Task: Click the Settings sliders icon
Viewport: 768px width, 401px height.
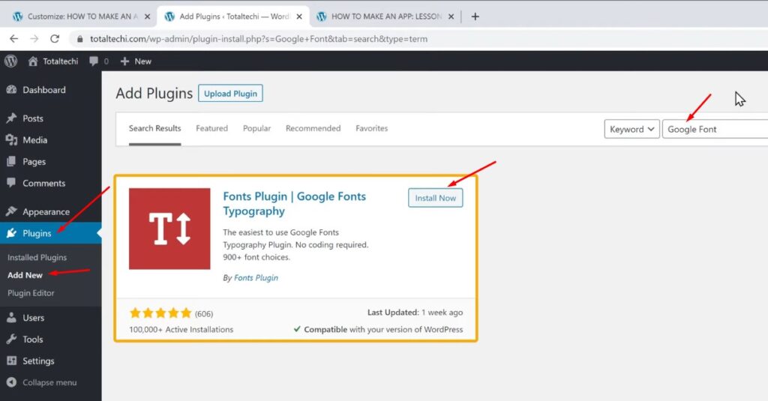Action: click(11, 361)
